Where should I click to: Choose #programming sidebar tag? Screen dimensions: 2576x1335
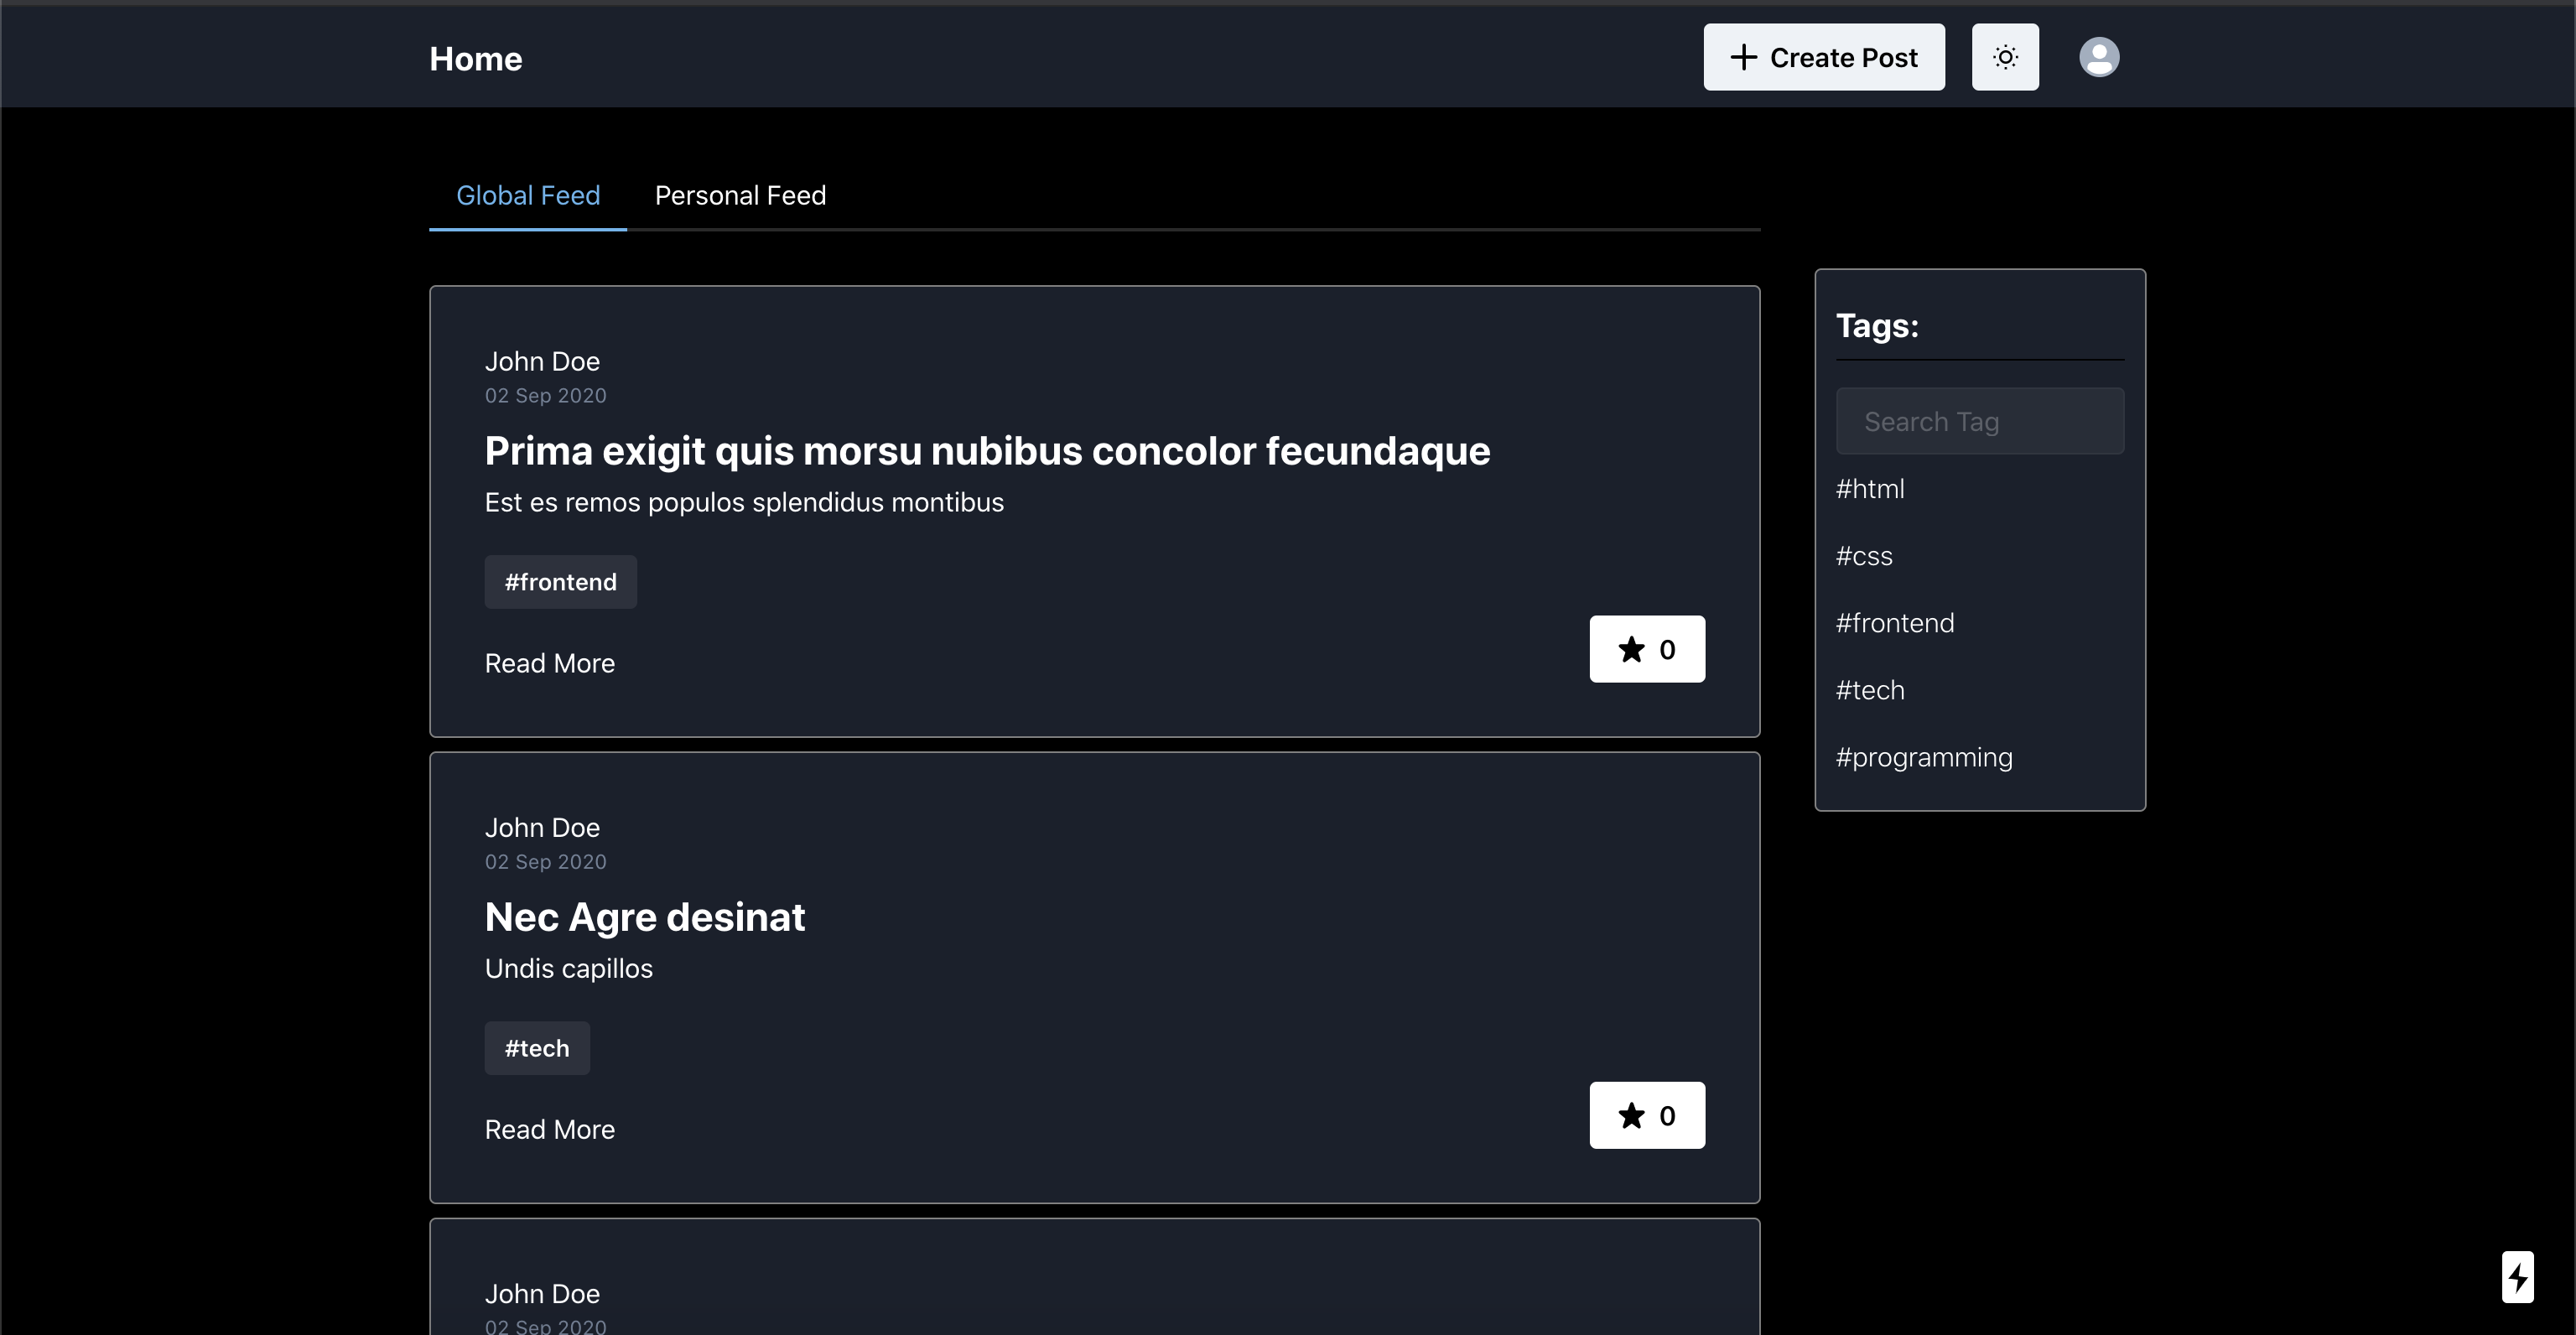click(x=1923, y=757)
